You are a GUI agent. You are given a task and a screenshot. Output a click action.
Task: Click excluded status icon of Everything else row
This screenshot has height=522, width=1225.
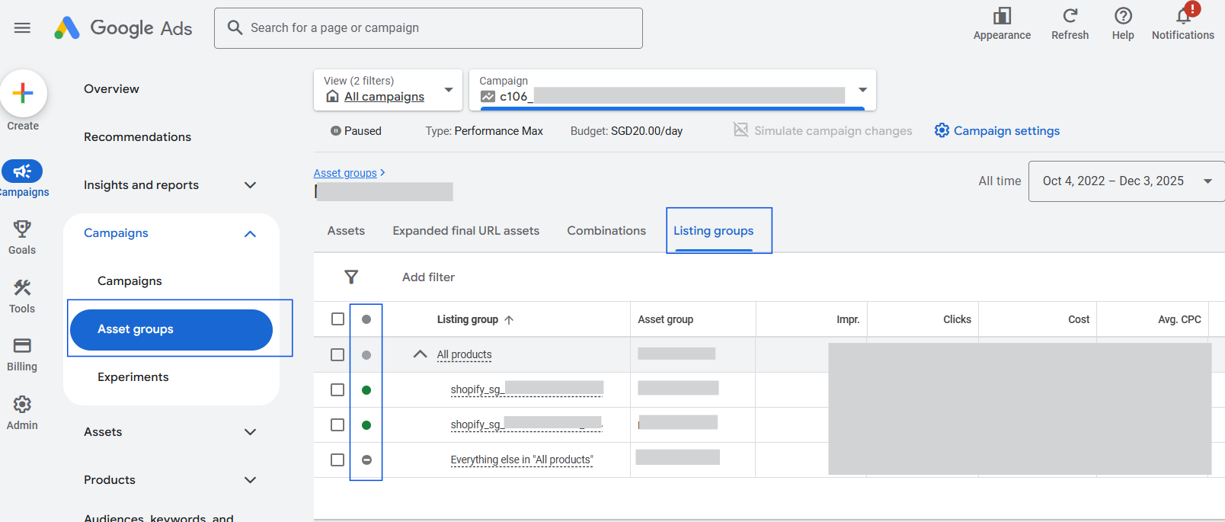tap(366, 460)
